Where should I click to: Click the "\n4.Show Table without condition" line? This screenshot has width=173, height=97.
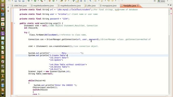click(x=68, y=65)
